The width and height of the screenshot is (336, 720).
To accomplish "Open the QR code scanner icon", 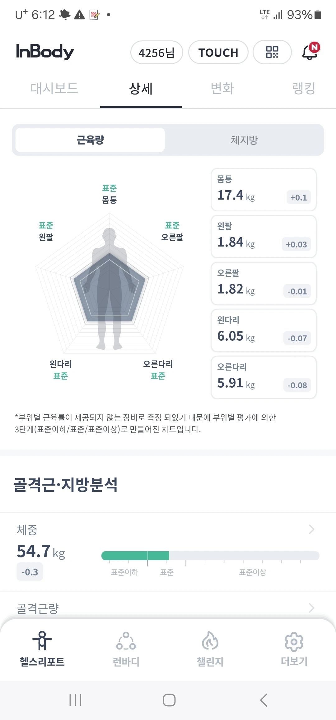I will (272, 52).
